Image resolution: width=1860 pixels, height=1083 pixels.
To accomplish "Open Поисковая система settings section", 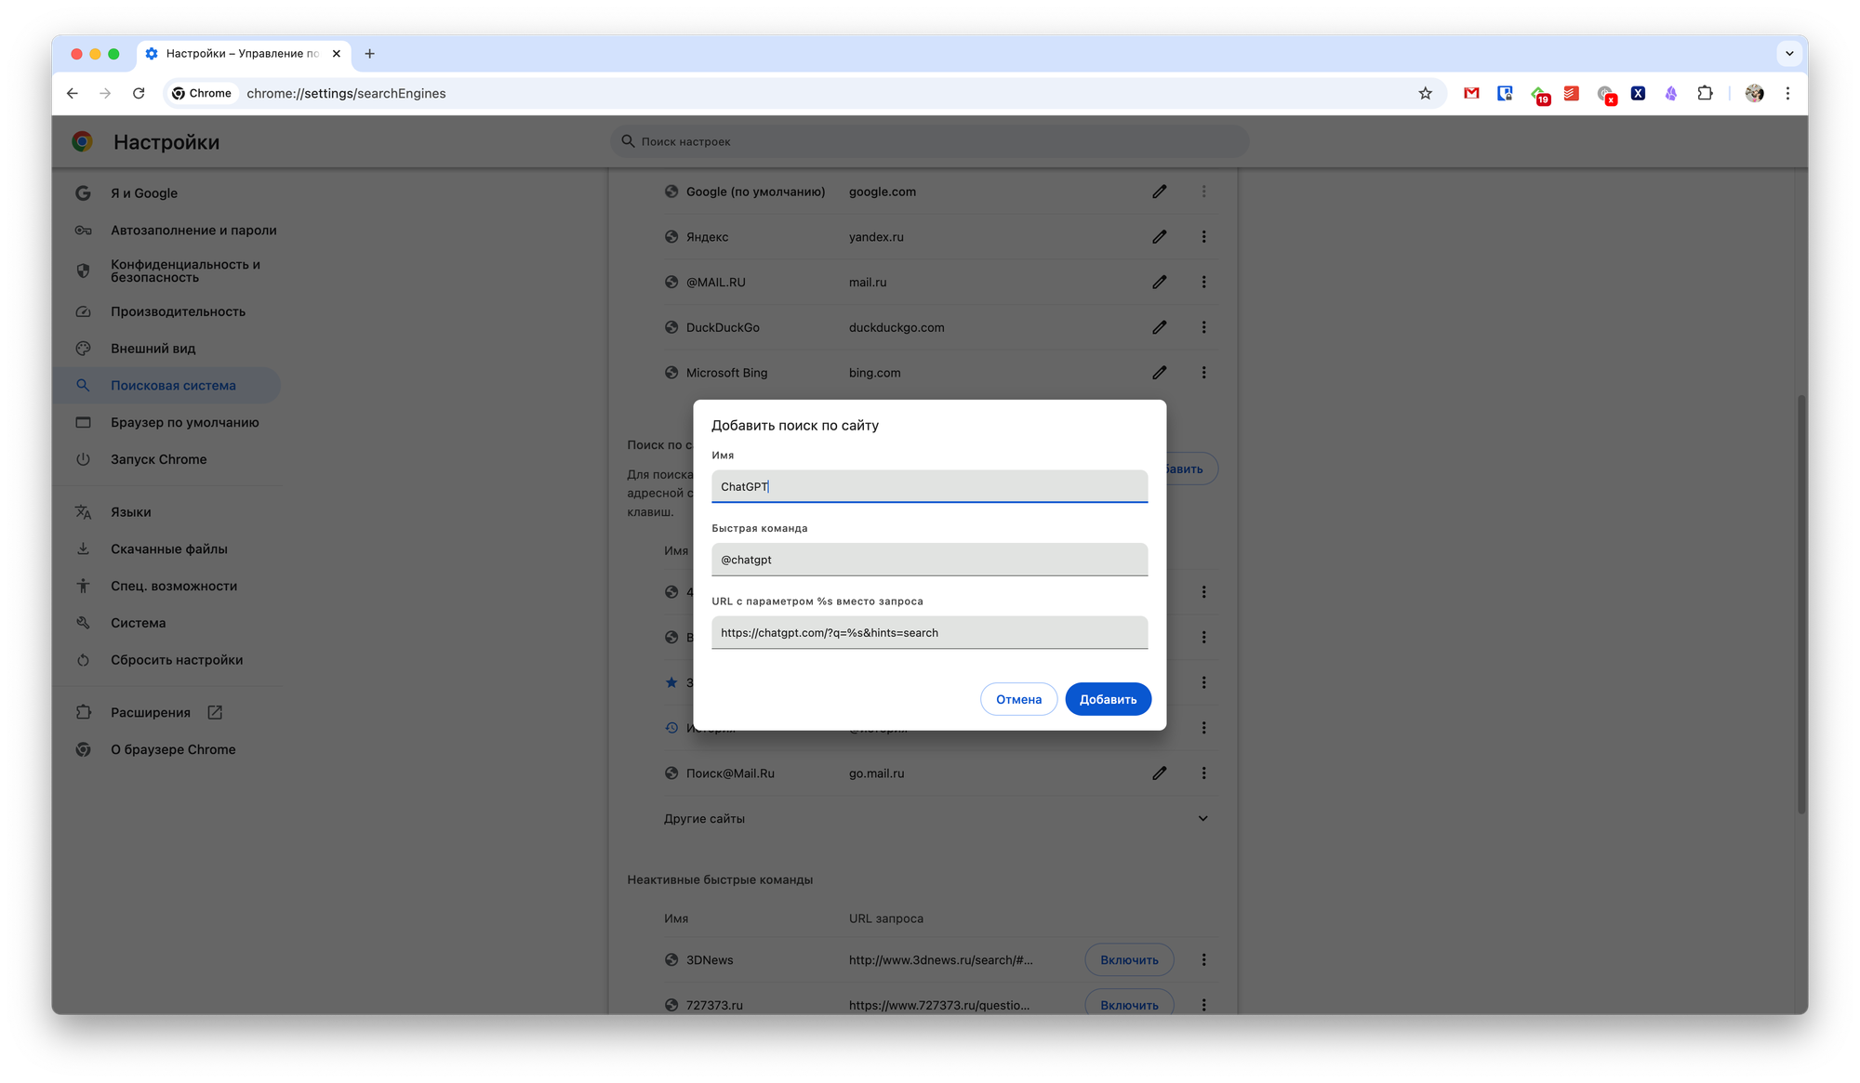I will [173, 386].
